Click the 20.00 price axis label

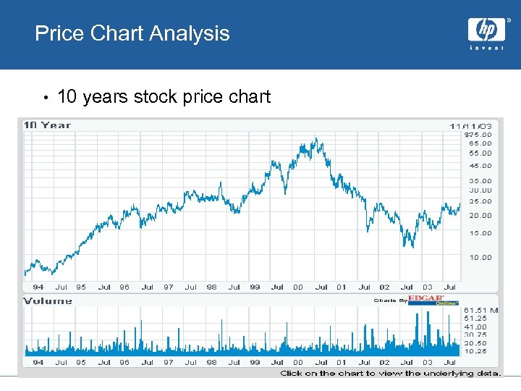coord(480,215)
